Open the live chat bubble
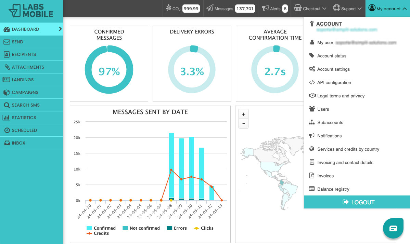 393,228
